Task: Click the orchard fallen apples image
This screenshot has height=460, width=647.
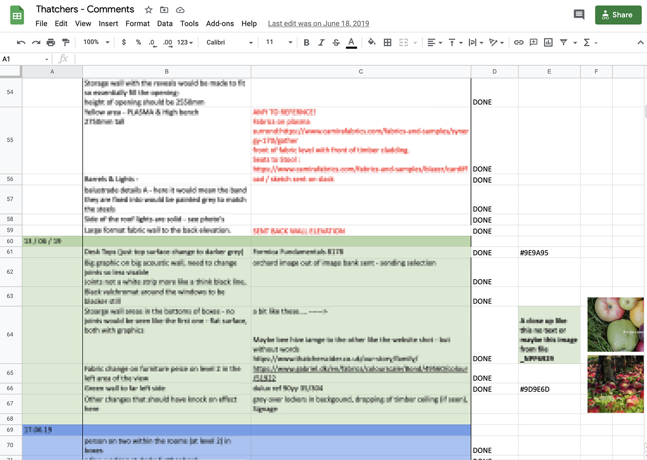Action: coord(616,384)
